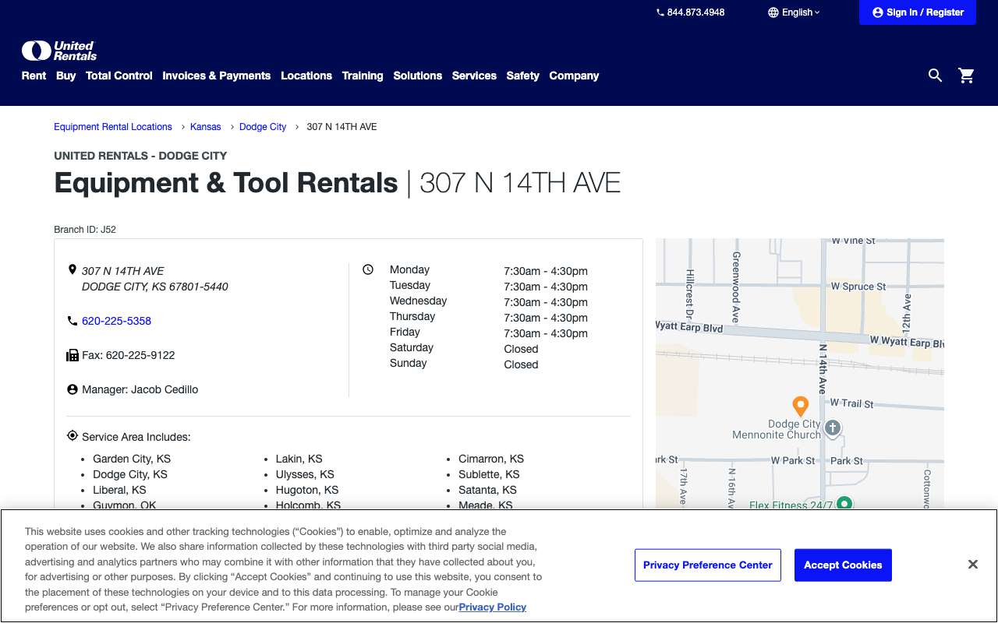Open the Solutions menu

coord(418,76)
